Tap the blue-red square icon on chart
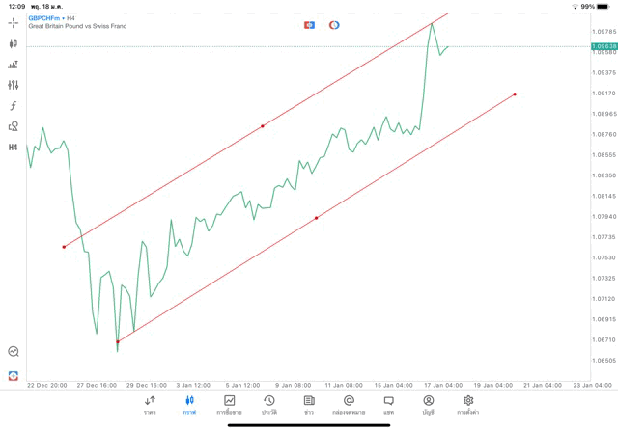Viewport: 618px width, 431px height. point(309,25)
